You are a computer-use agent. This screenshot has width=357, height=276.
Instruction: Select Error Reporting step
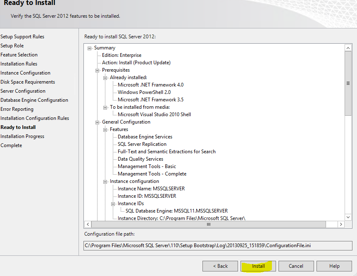click(x=17, y=109)
